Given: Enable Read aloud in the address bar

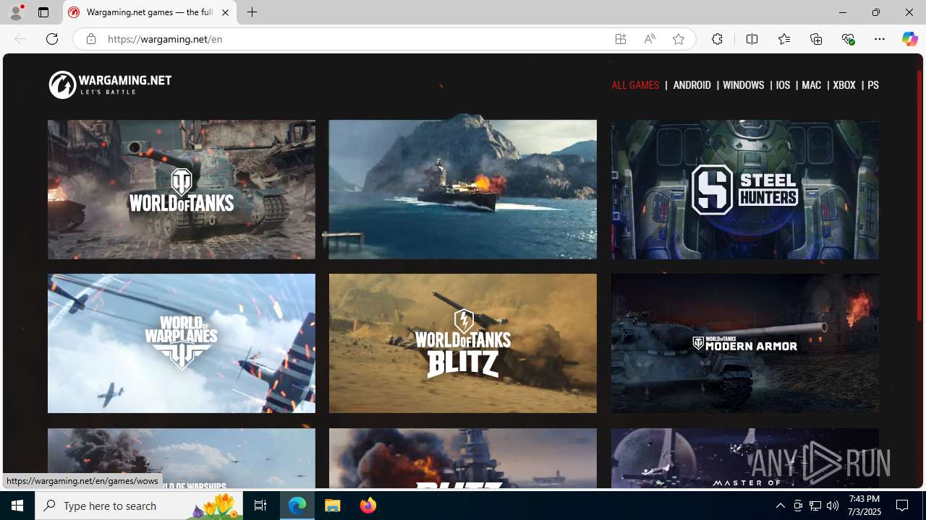Looking at the screenshot, I should point(650,39).
